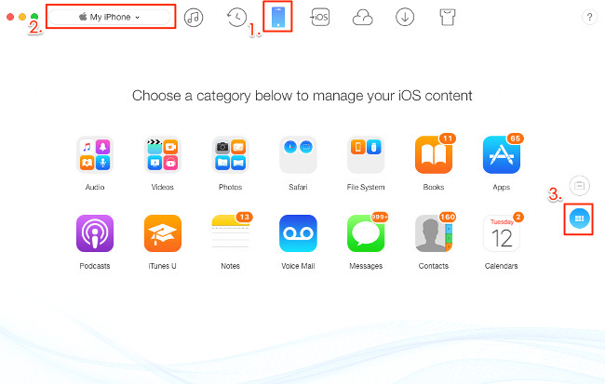Click the red close window button
Image resolution: width=605 pixels, height=384 pixels.
10,17
